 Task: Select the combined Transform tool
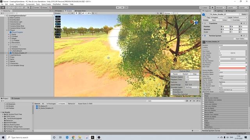click(x=24, y=7)
